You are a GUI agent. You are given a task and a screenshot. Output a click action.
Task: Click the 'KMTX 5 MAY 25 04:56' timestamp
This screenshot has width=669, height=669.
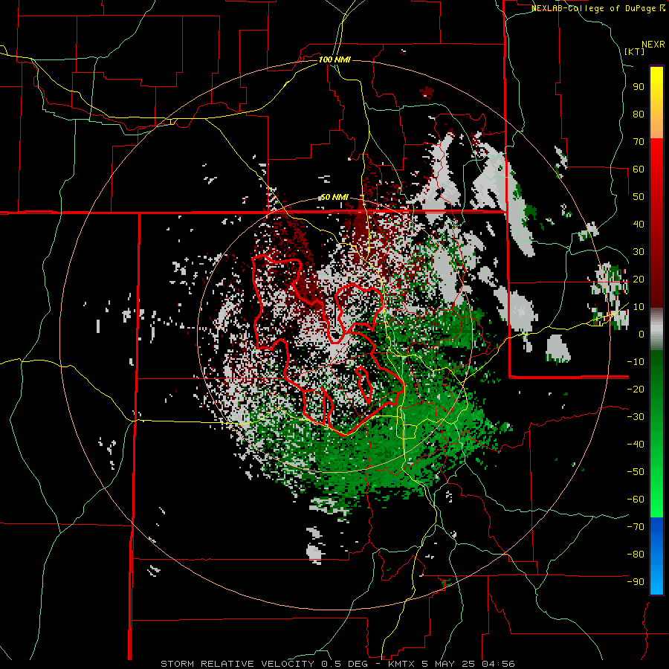coord(451,664)
